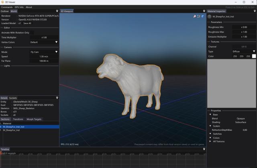Collapse the Base properties group
Image resolution: width=257 pixels, height=168 pixels.
pyautogui.click(x=210, y=115)
